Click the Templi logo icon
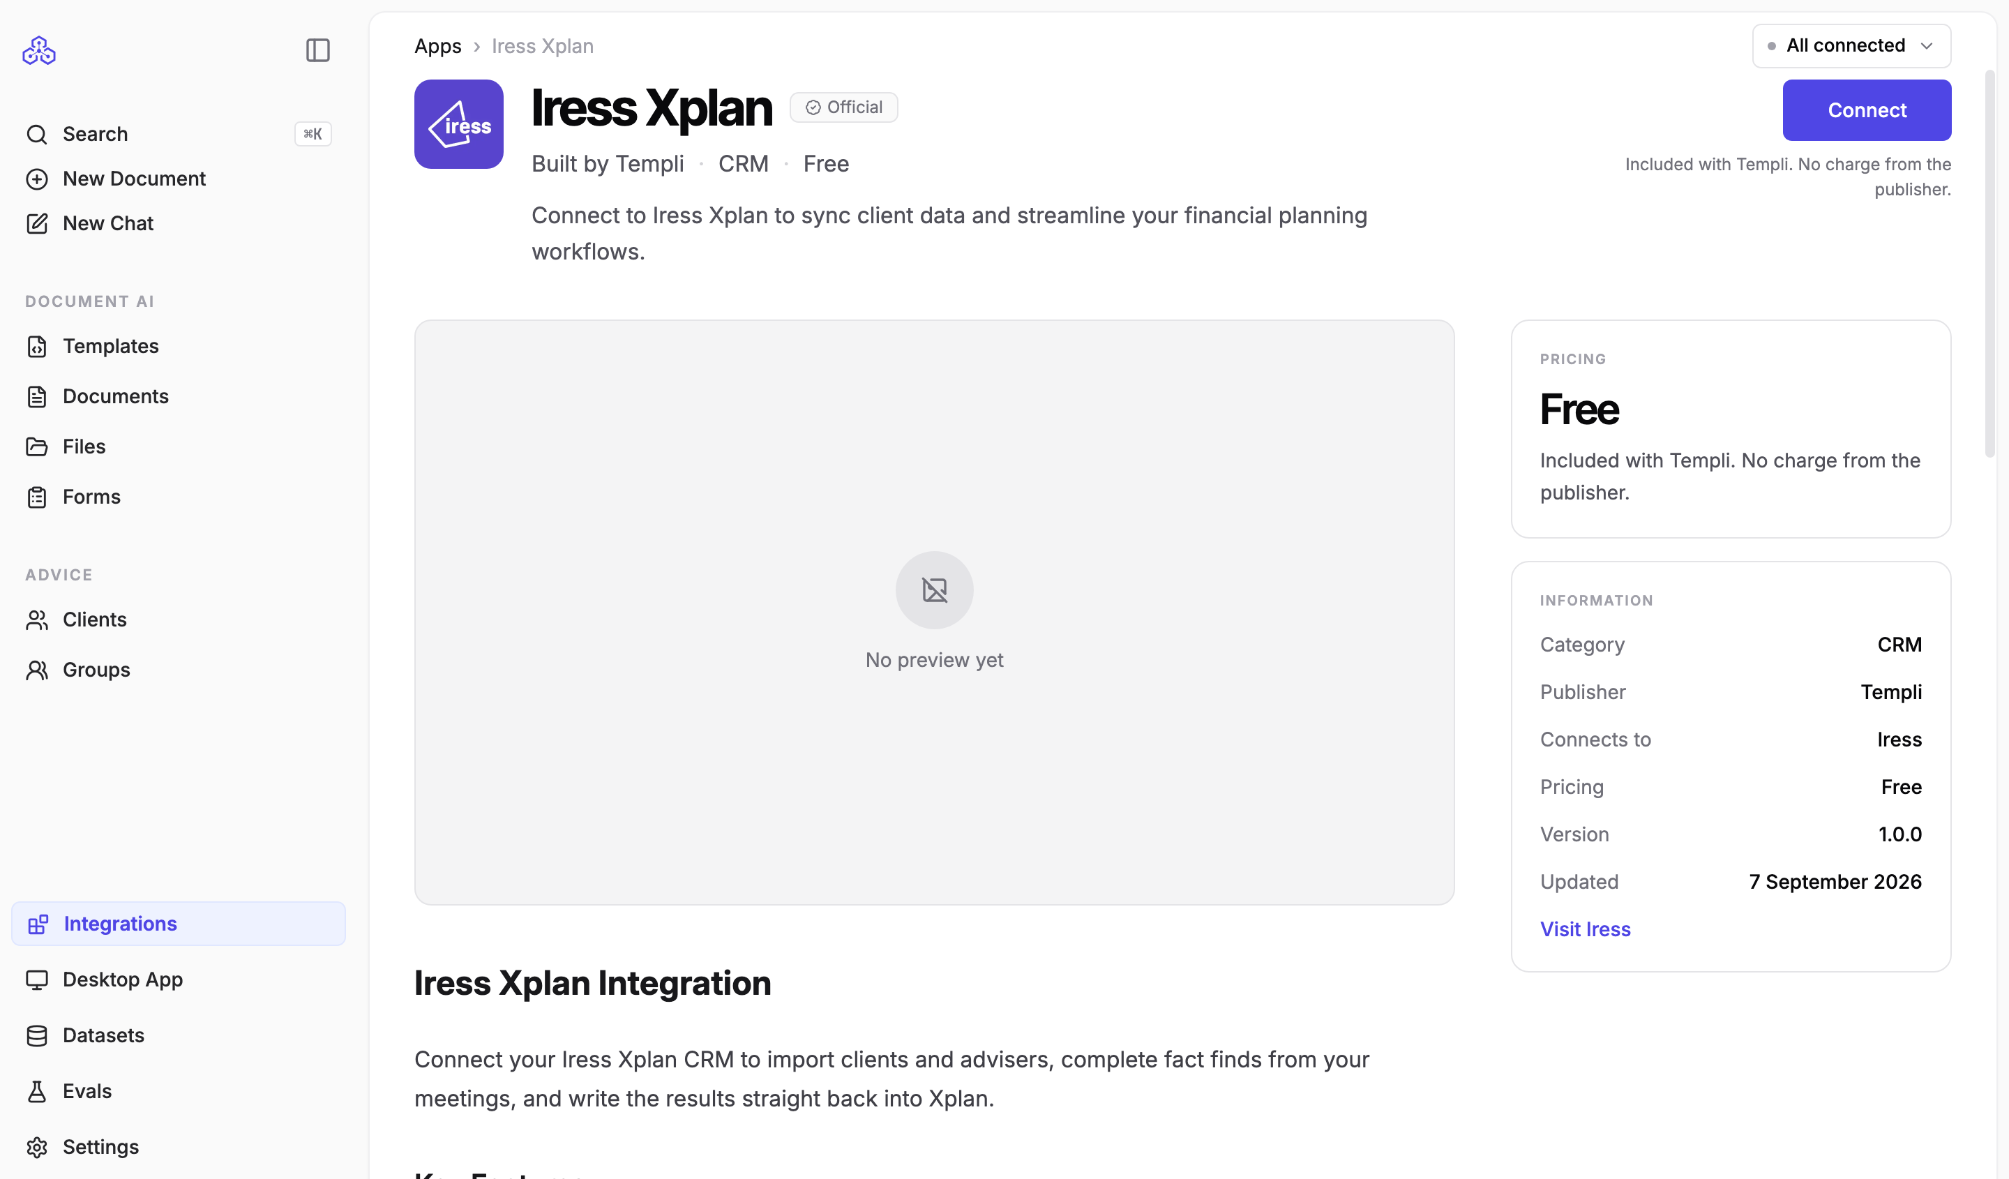 click(x=39, y=50)
